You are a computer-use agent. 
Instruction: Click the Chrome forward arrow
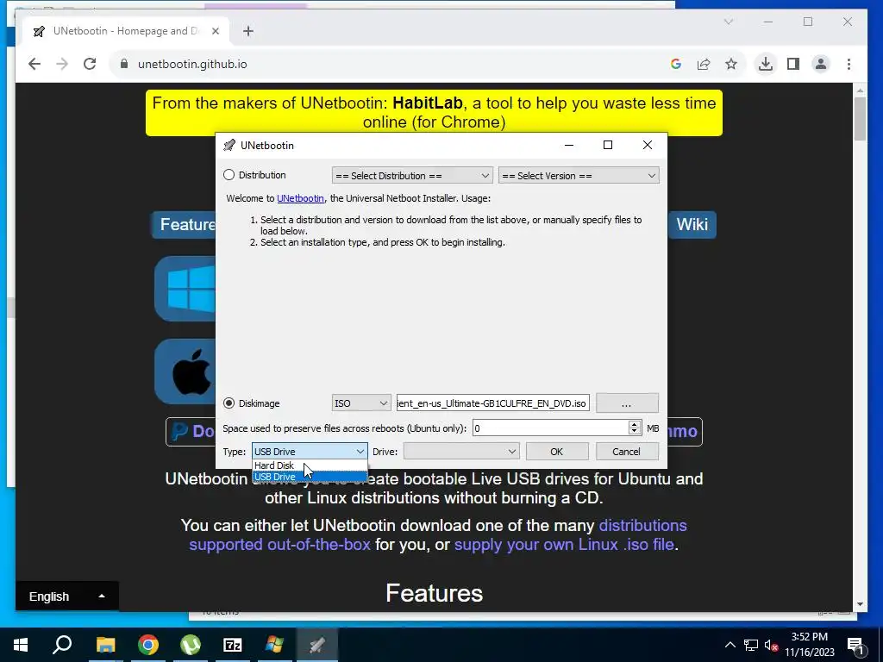pyautogui.click(x=62, y=64)
